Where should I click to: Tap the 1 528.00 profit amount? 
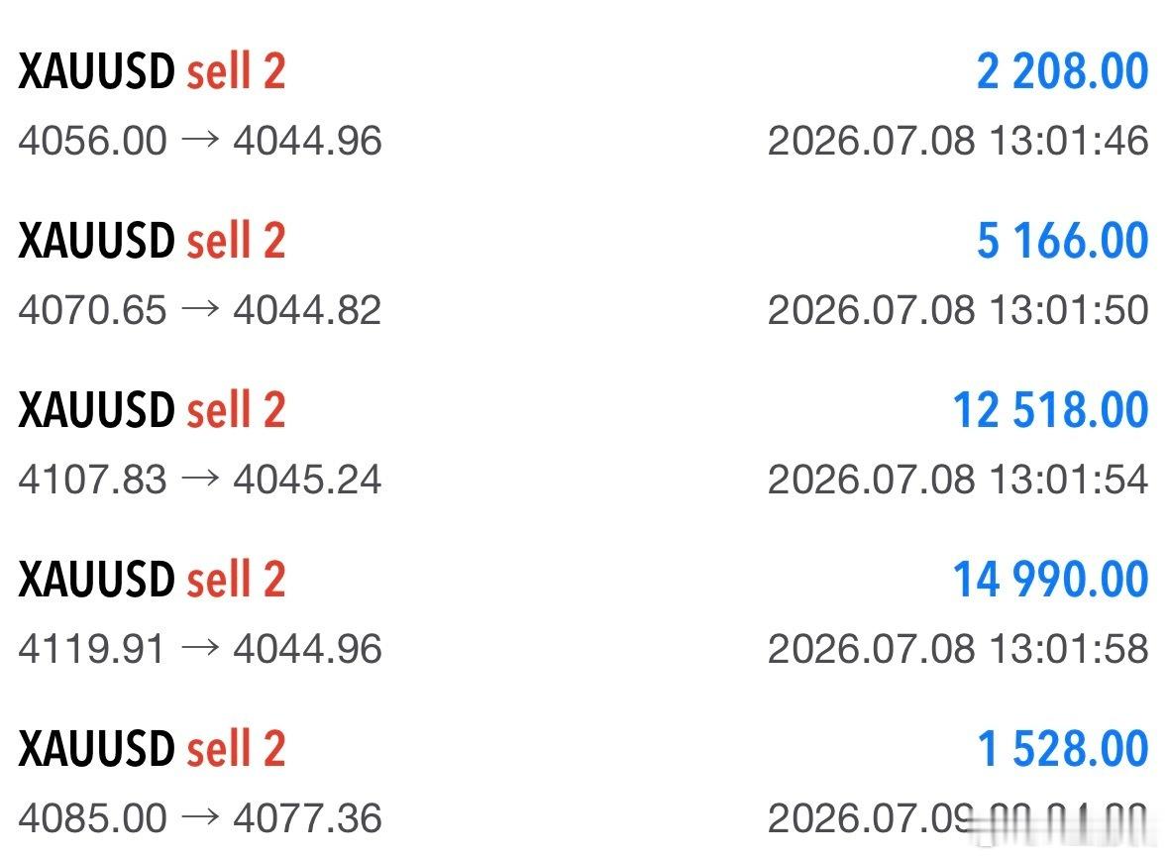1062,749
